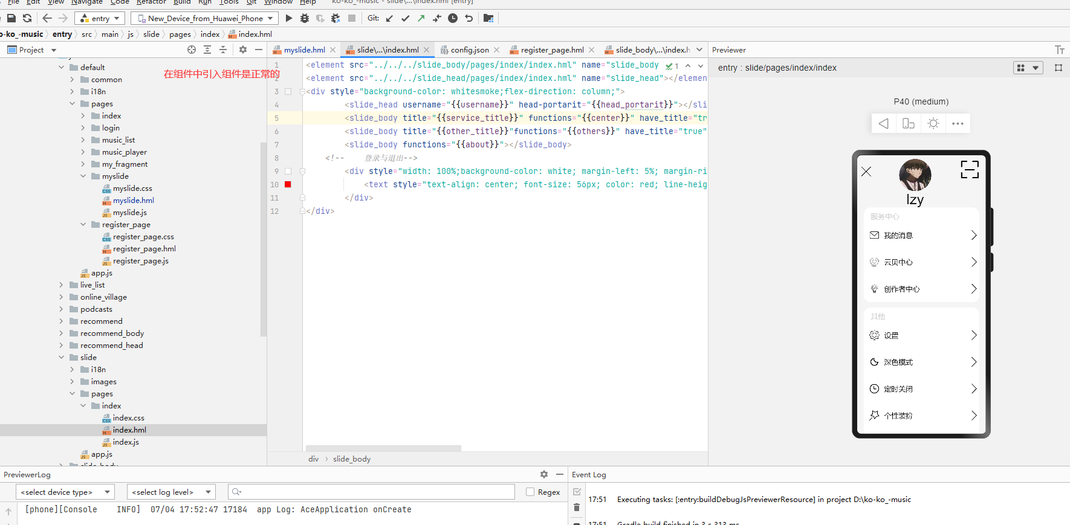This screenshot has width=1070, height=525.
Task: Open the Build menu
Action: [x=182, y=2]
